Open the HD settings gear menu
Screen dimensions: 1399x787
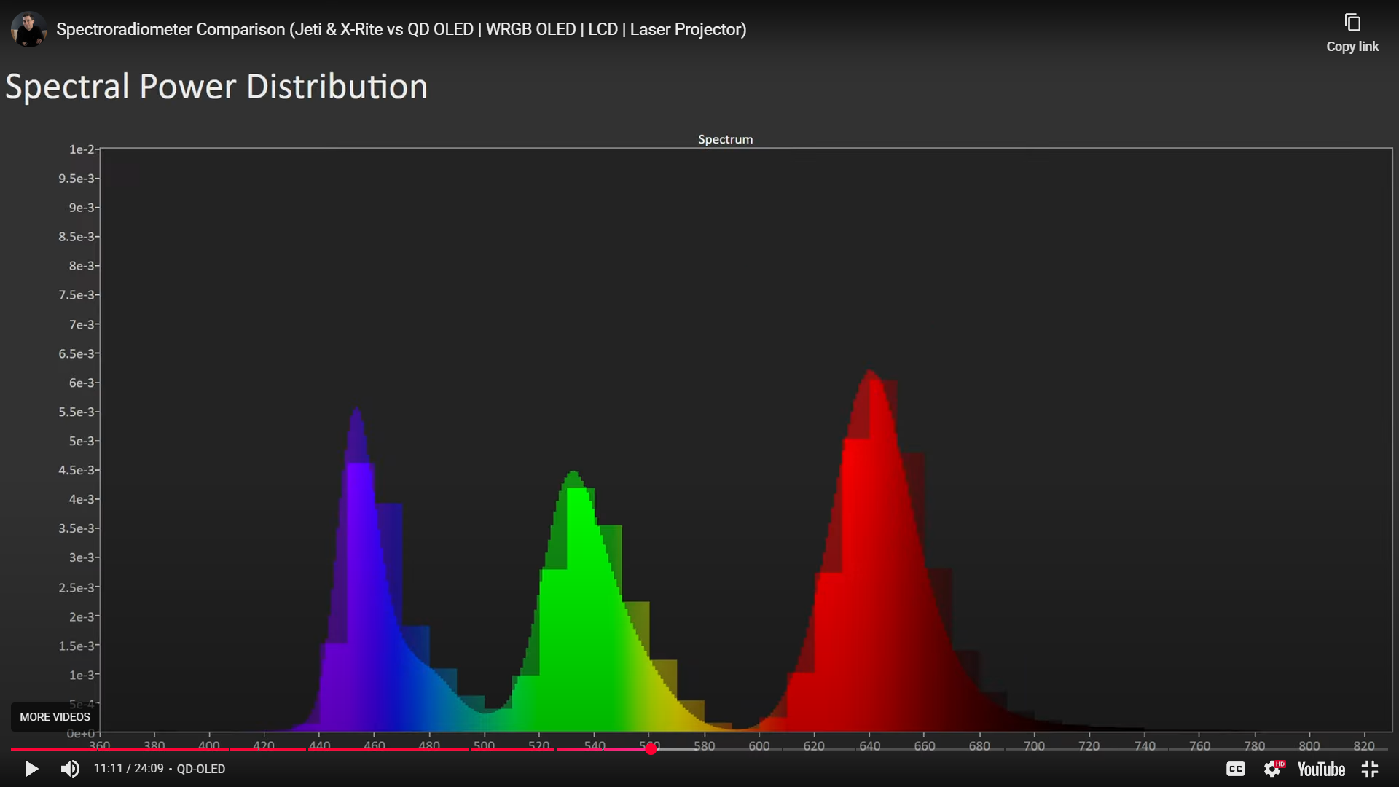[1273, 769]
